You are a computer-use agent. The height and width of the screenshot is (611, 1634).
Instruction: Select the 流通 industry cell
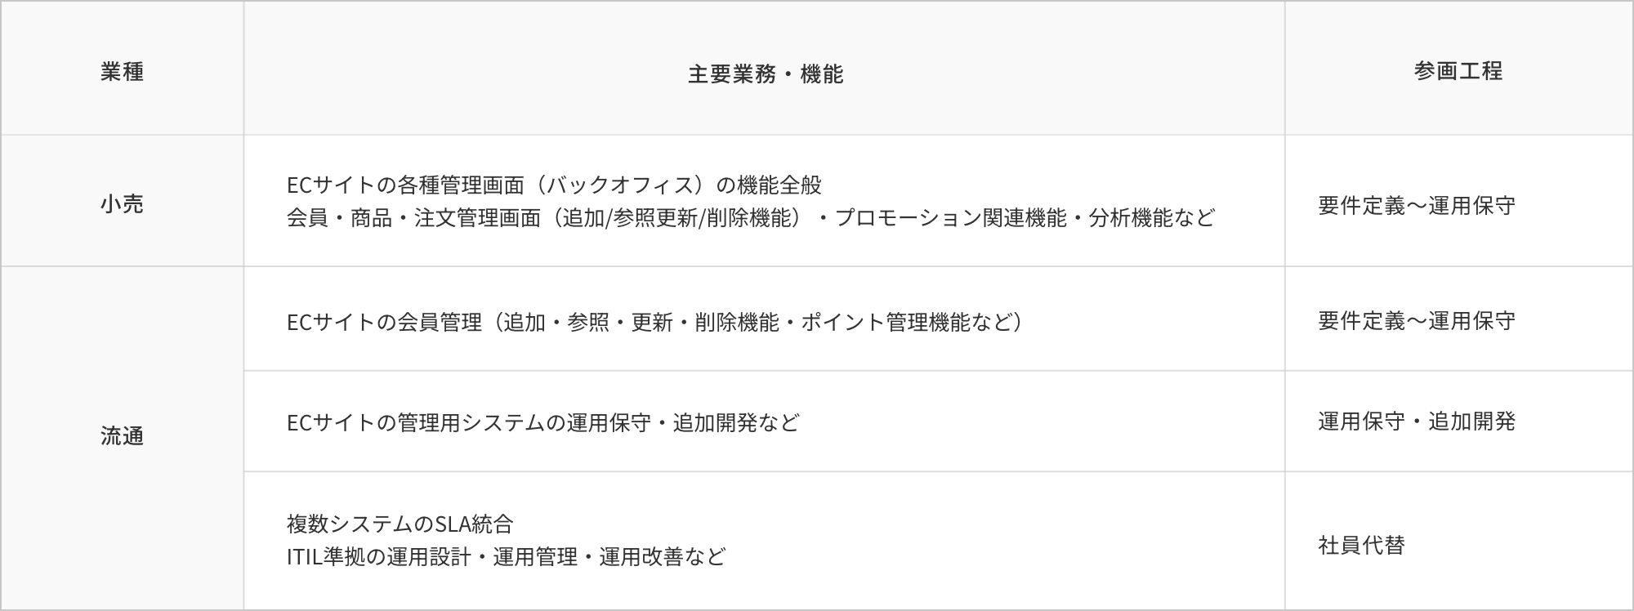(122, 436)
